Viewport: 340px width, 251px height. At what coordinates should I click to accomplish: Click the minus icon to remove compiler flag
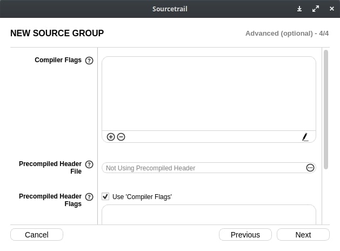(x=121, y=137)
